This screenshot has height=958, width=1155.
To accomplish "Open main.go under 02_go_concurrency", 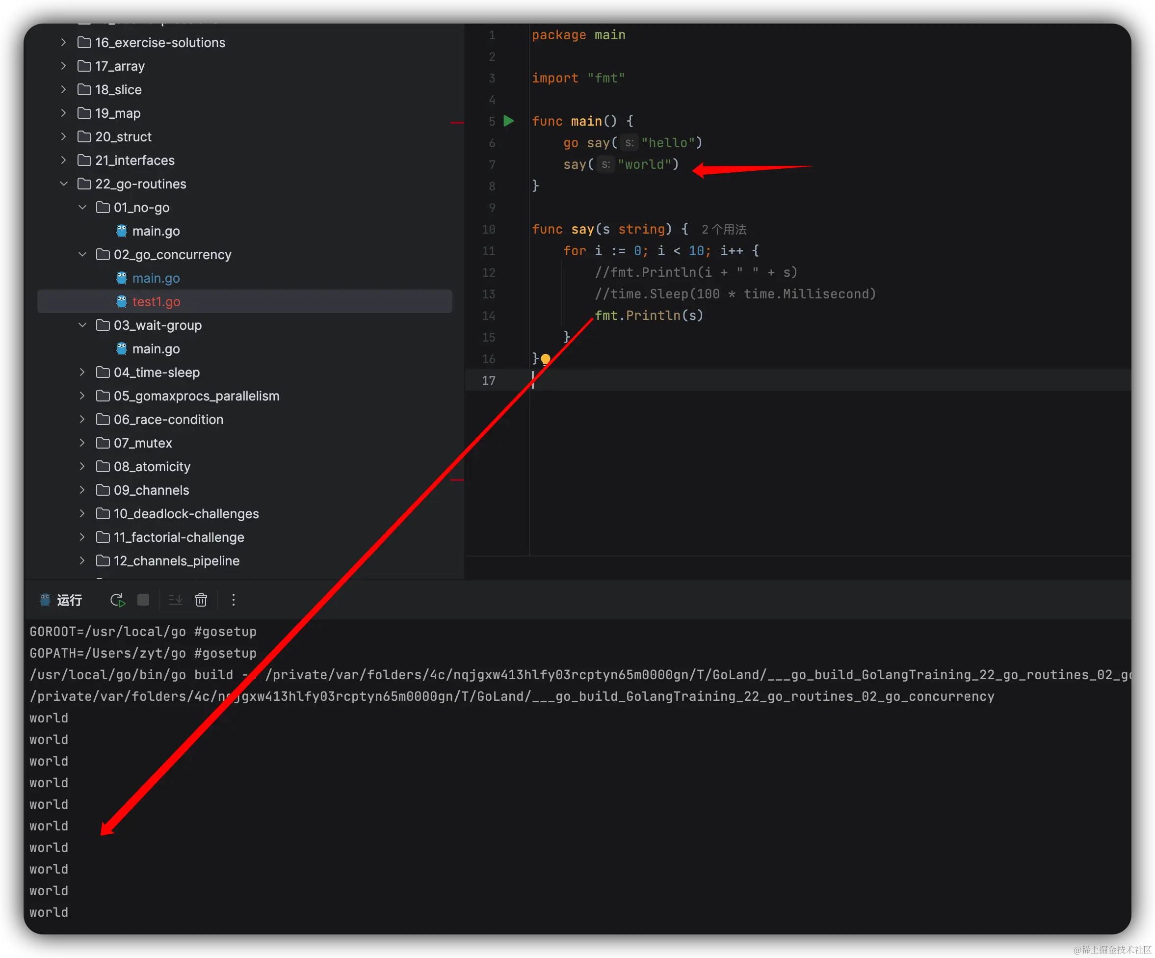I will (x=156, y=278).
